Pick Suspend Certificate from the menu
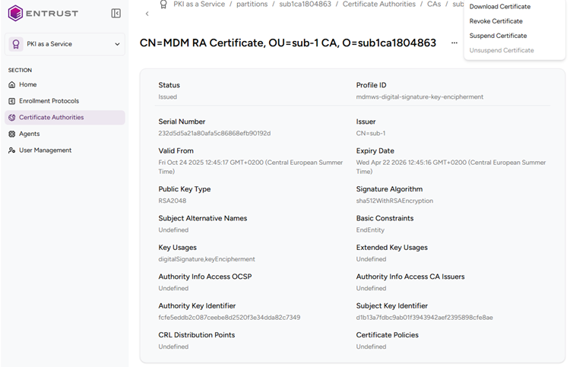Screen dimensions: 570x367 pos(498,36)
